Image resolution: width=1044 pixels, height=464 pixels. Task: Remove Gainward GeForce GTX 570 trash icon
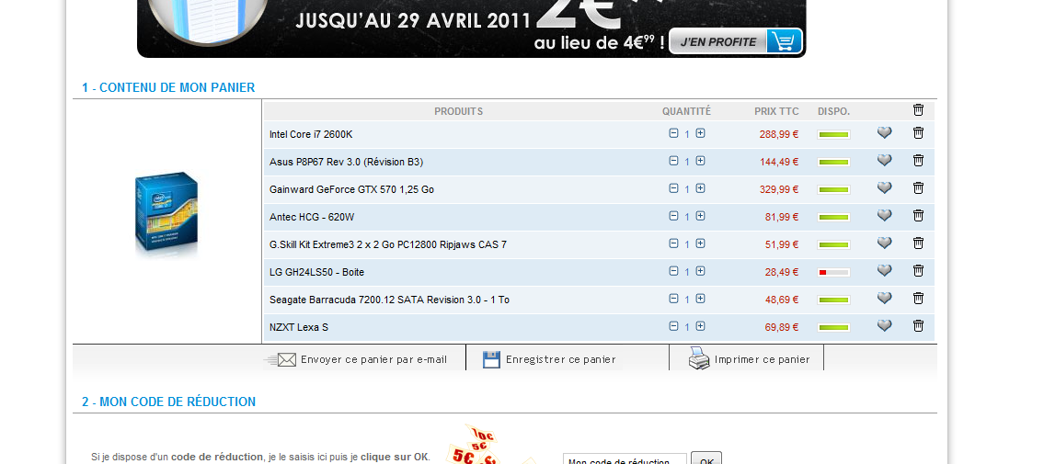click(918, 188)
